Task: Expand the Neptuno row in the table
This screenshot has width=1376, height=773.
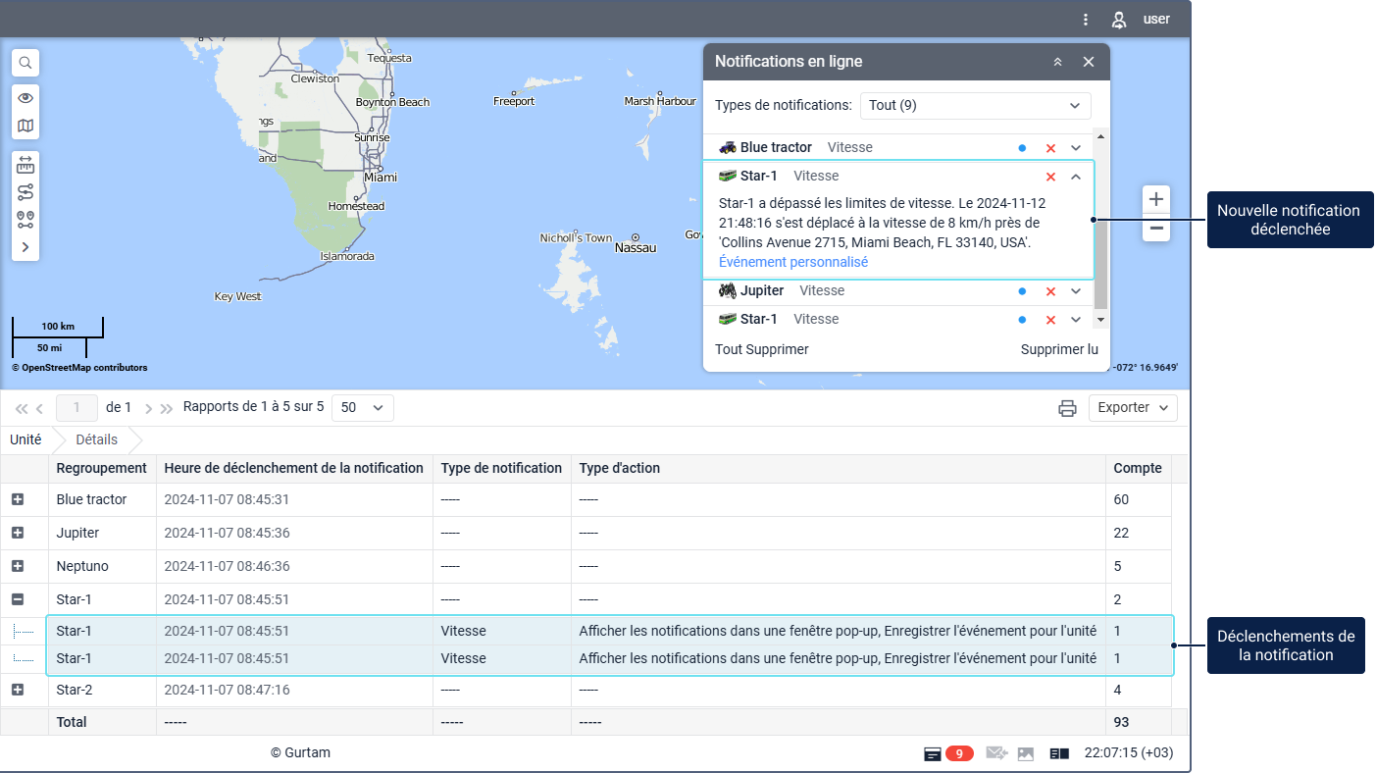Action: point(18,566)
